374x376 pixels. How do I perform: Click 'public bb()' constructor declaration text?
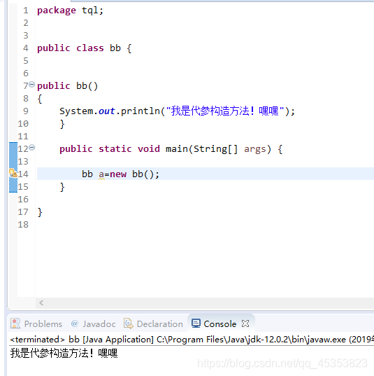68,86
